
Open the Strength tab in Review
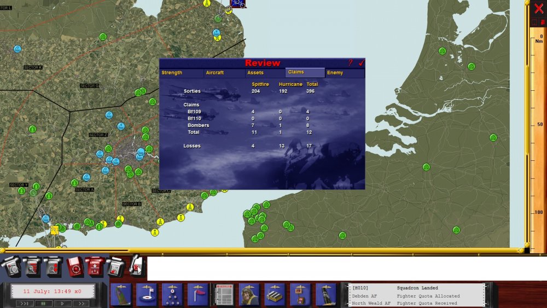point(182,73)
